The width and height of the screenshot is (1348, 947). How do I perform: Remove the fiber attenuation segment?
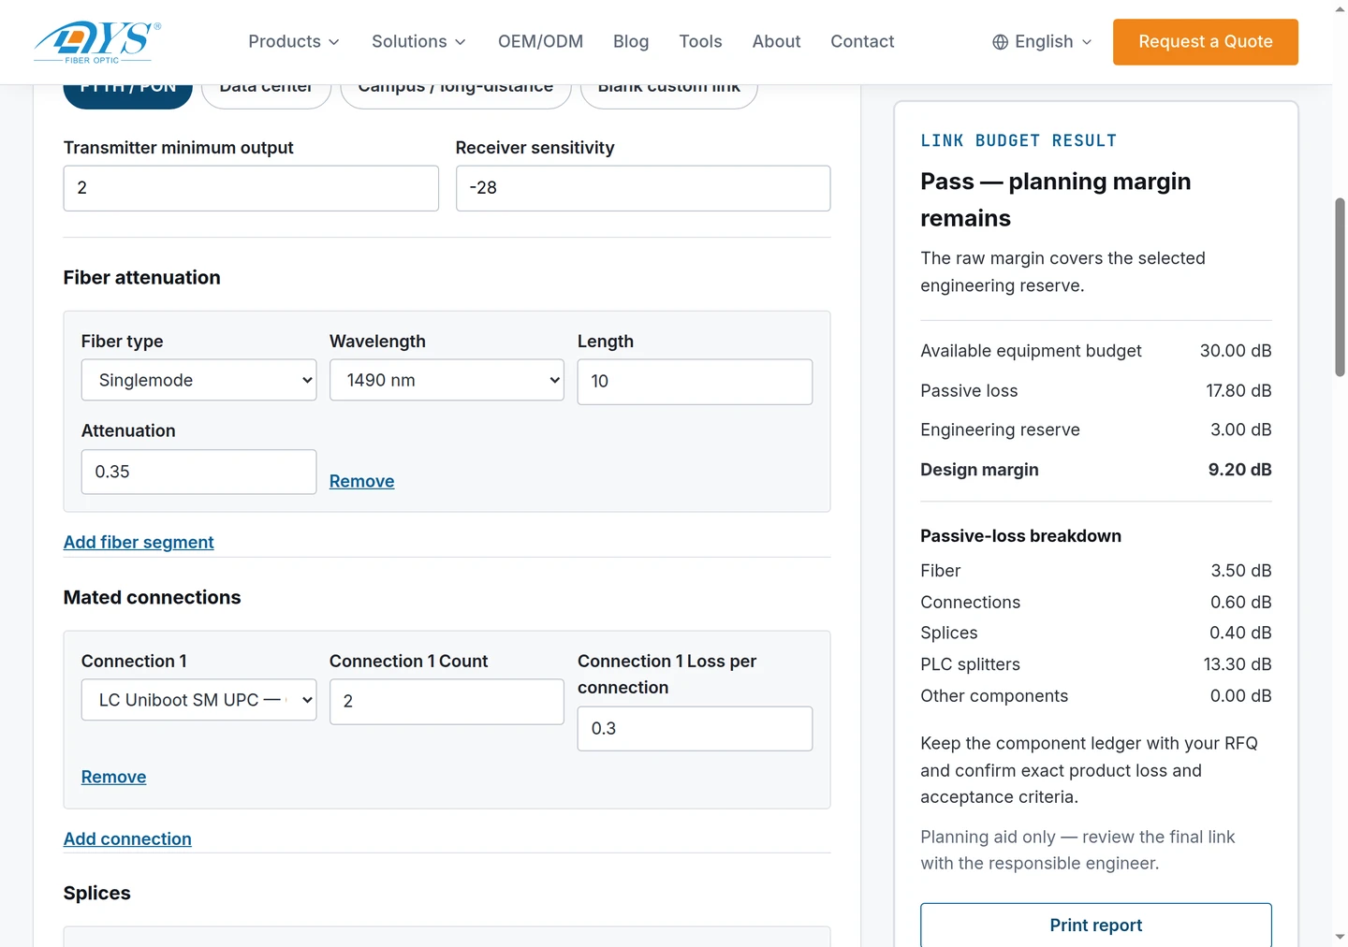[x=361, y=481]
